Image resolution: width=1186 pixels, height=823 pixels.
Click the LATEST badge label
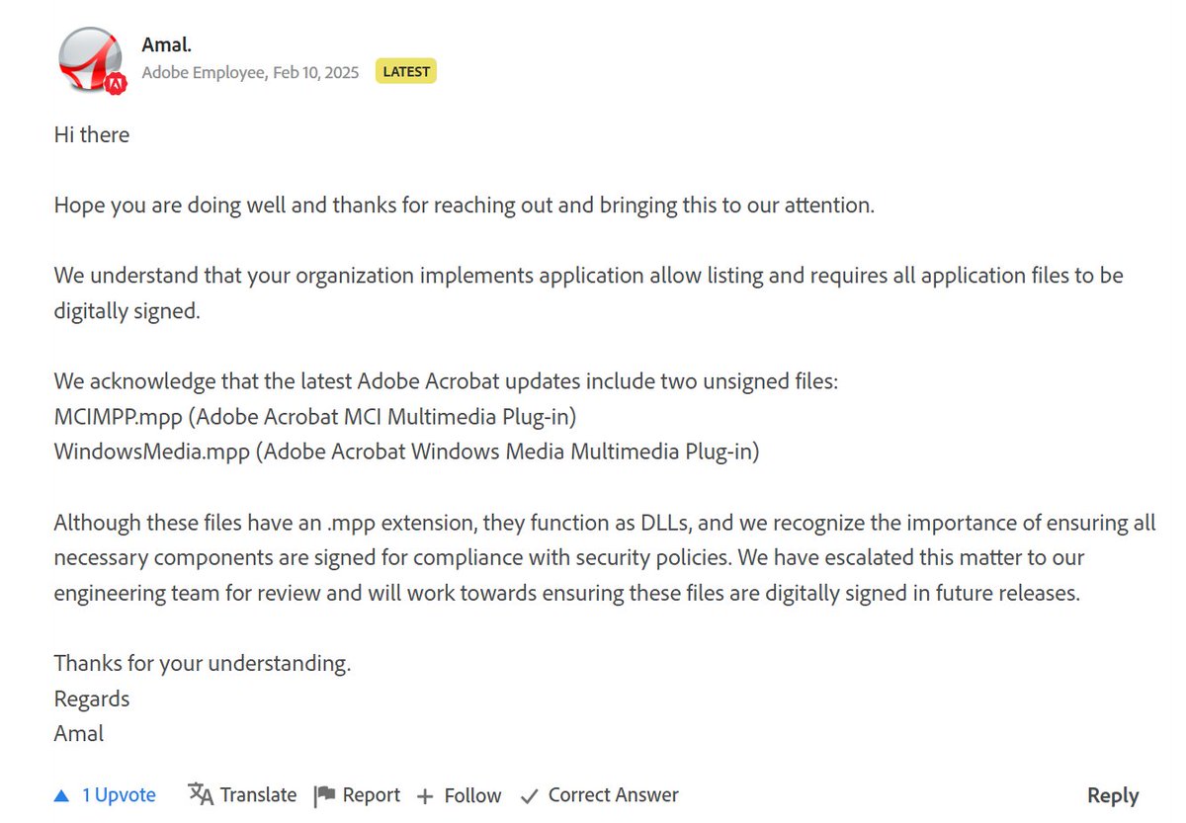(x=406, y=72)
